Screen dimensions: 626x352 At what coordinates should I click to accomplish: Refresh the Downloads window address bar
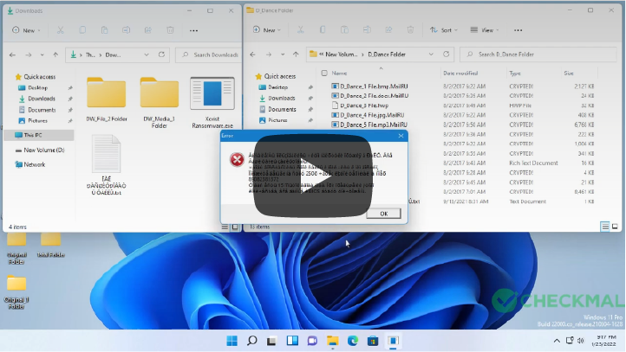pyautogui.click(x=161, y=54)
